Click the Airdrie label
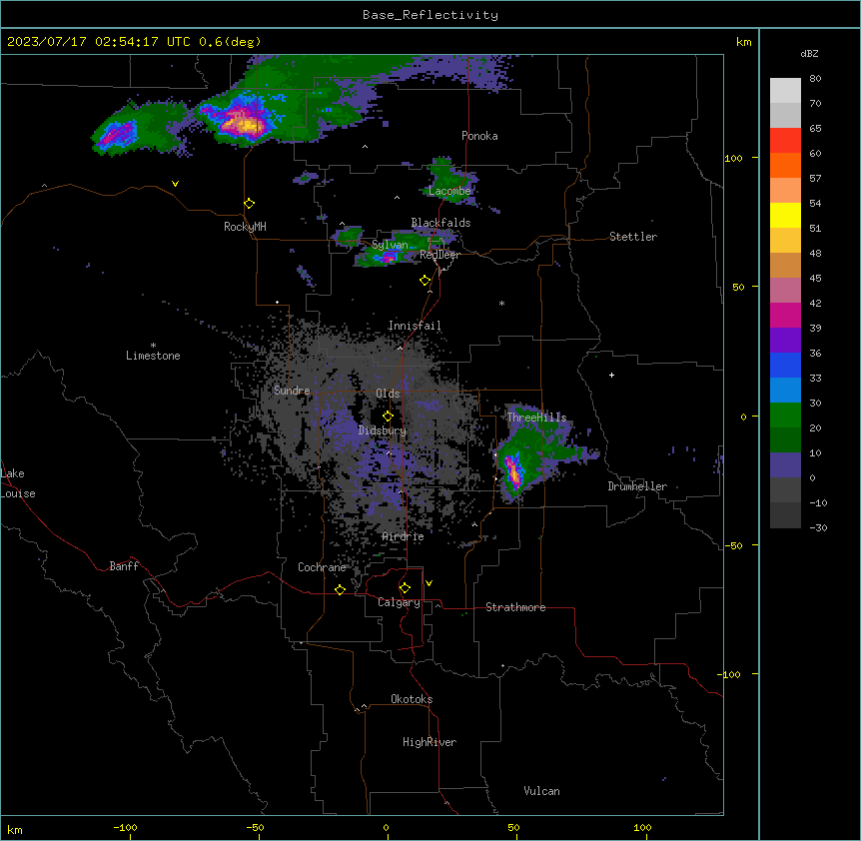Screen dimensions: 861x841 [x=403, y=536]
